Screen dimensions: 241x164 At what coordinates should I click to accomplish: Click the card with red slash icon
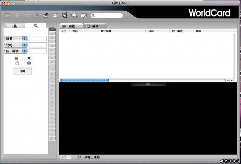(84, 15)
